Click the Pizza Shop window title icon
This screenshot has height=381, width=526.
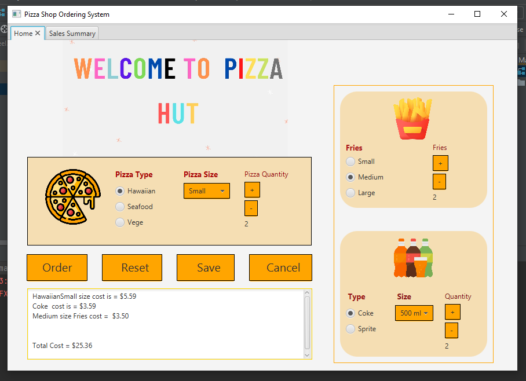[x=16, y=14]
